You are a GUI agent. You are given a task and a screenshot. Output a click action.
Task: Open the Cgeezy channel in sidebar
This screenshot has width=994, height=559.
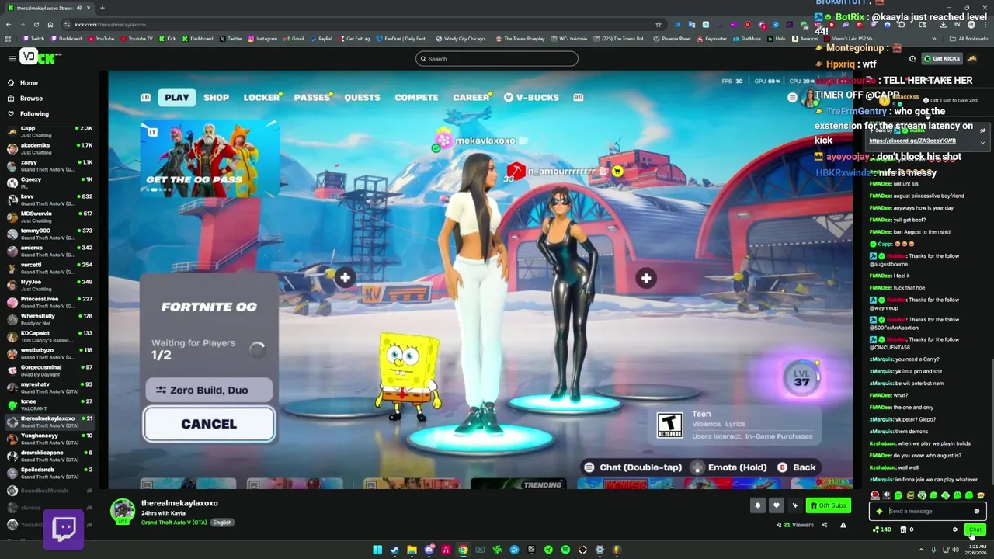tap(50, 182)
